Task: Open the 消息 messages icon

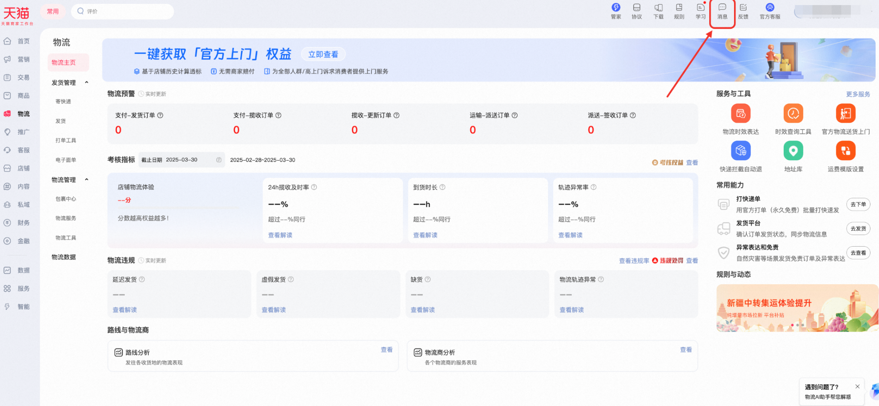Action: [x=722, y=7]
